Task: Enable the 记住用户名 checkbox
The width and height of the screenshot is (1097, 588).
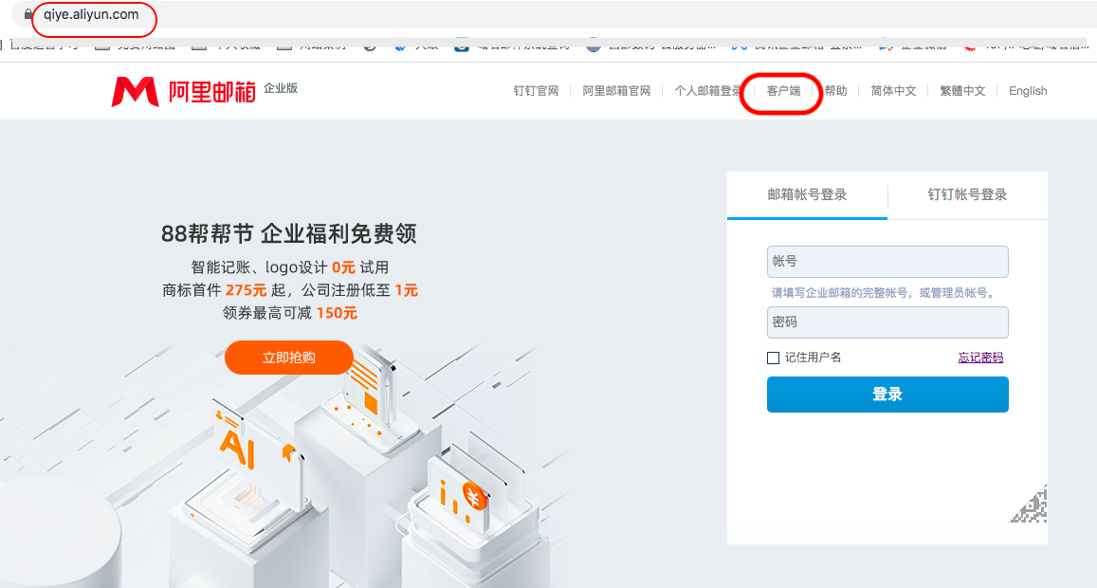Action: (773, 358)
